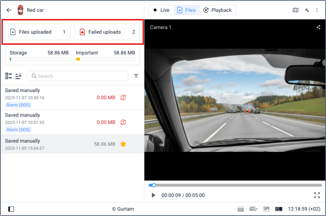
Task: Share the Camera 1 video
Action: (x=318, y=27)
